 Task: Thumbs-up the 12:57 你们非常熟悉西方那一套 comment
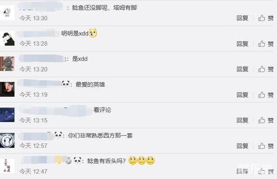[x=266, y=146]
